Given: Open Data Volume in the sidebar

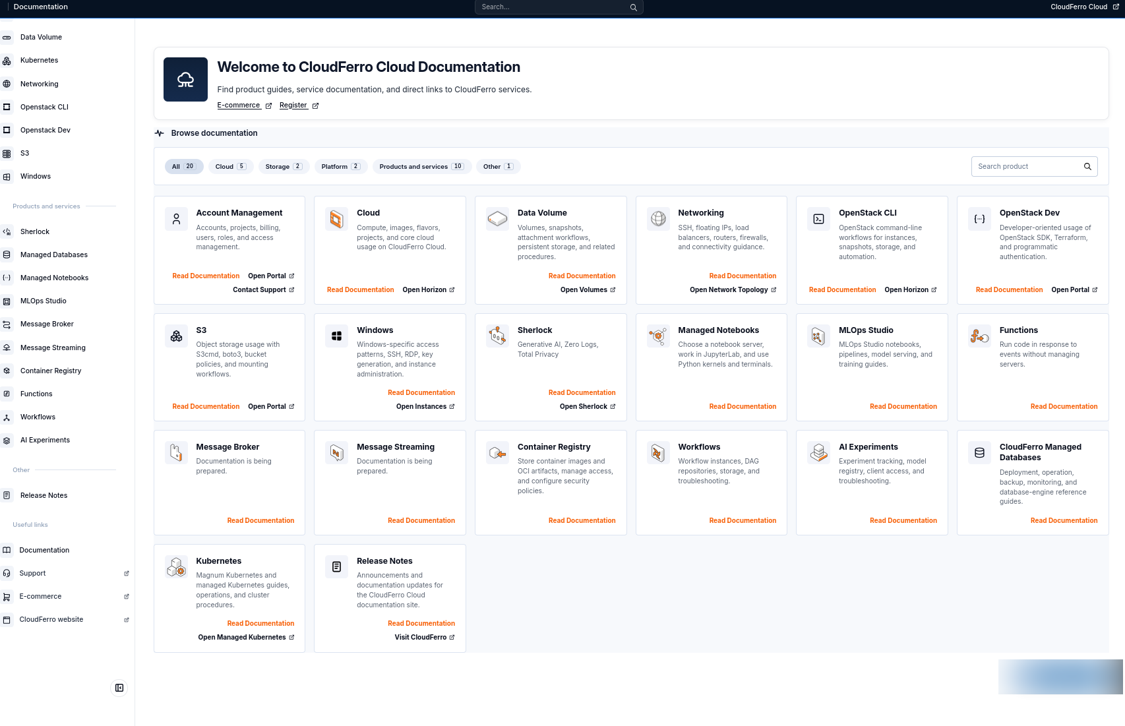Looking at the screenshot, I should [x=41, y=38].
